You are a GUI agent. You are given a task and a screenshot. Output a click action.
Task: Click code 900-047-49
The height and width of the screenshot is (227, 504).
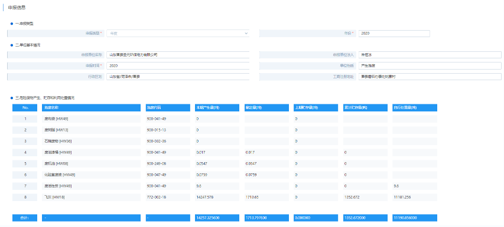point(167,175)
